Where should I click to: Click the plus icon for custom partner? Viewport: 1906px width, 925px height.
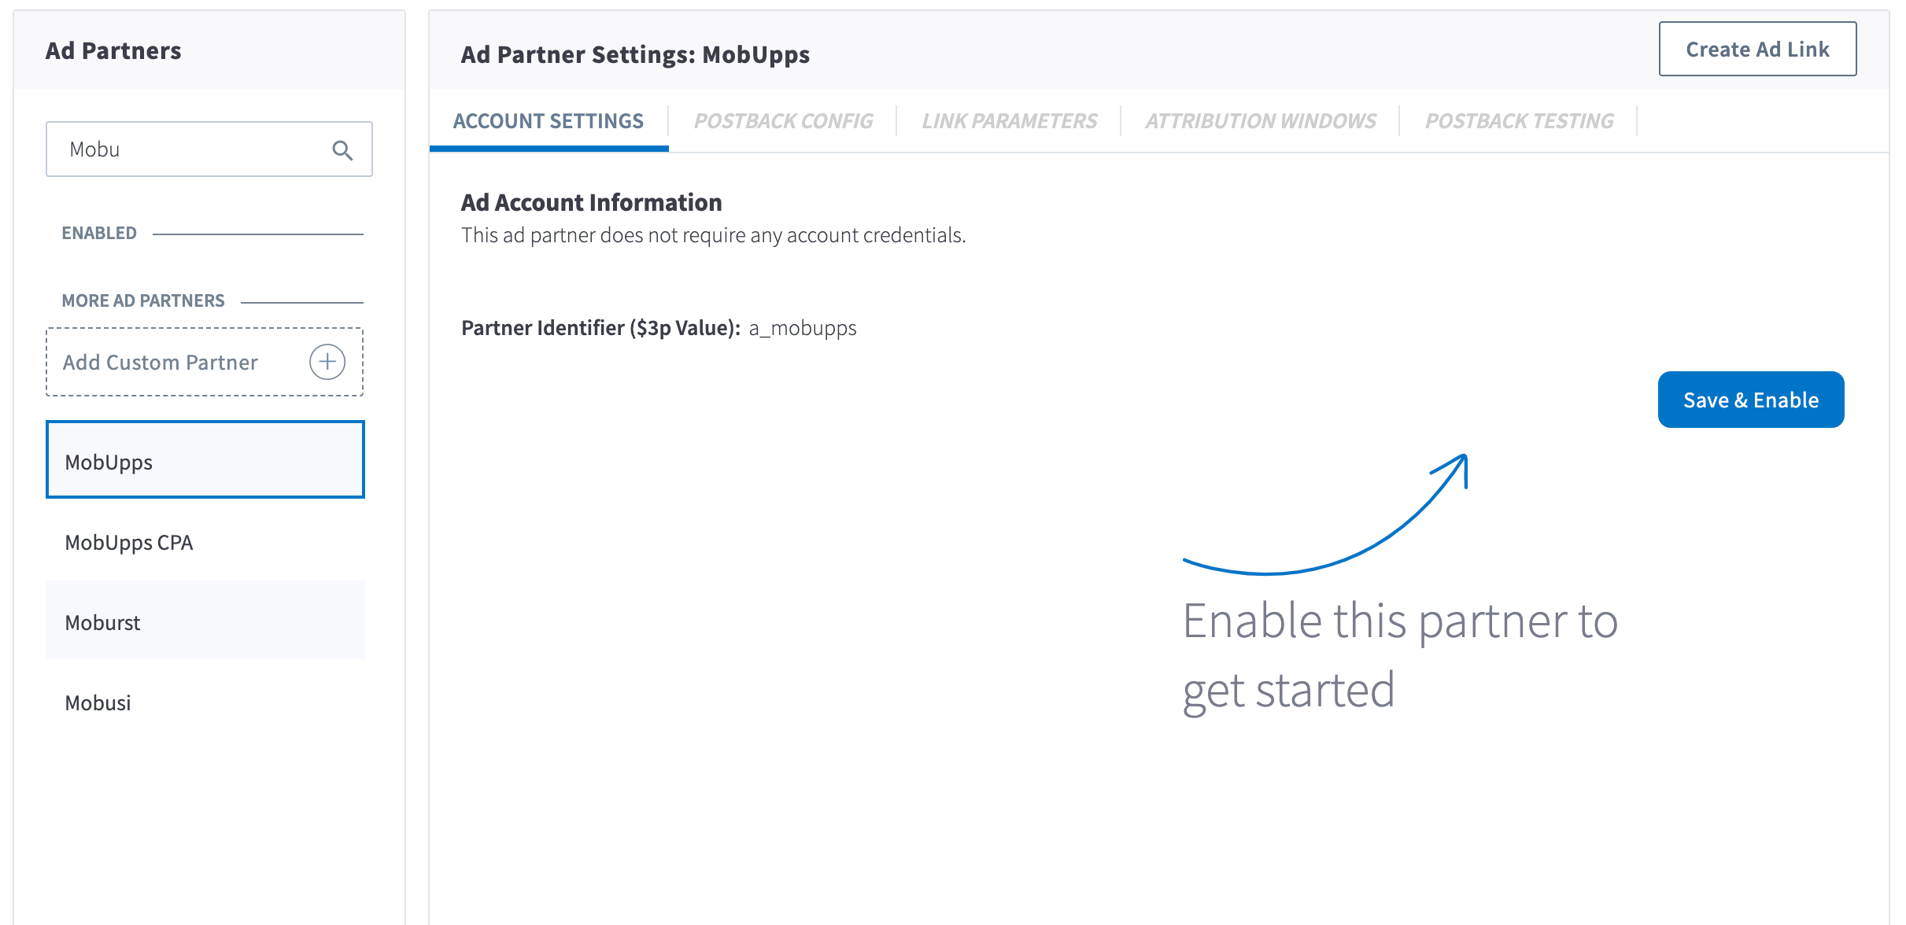coord(327,362)
